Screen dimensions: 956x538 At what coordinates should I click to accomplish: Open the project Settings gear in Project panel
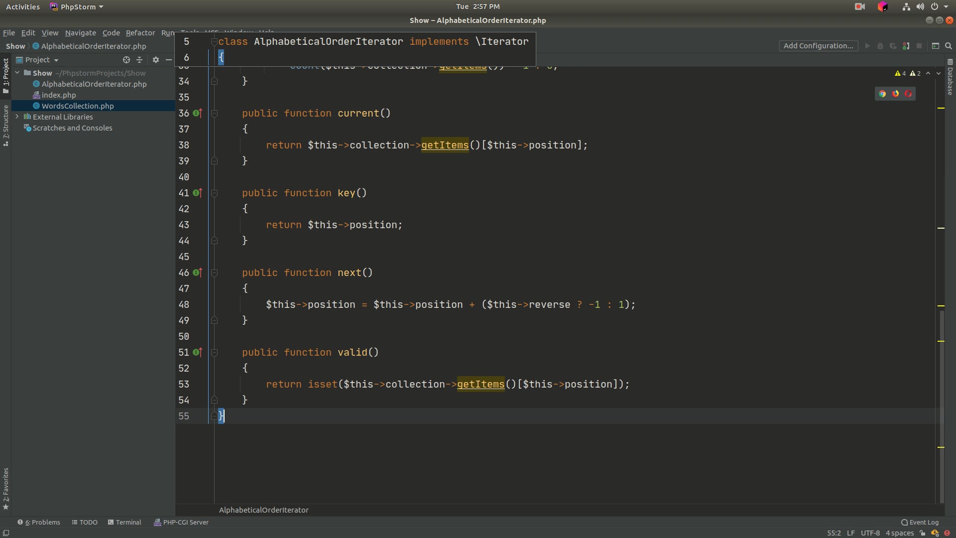155,60
